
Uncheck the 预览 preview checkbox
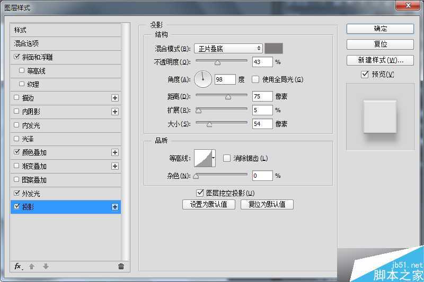(364, 75)
